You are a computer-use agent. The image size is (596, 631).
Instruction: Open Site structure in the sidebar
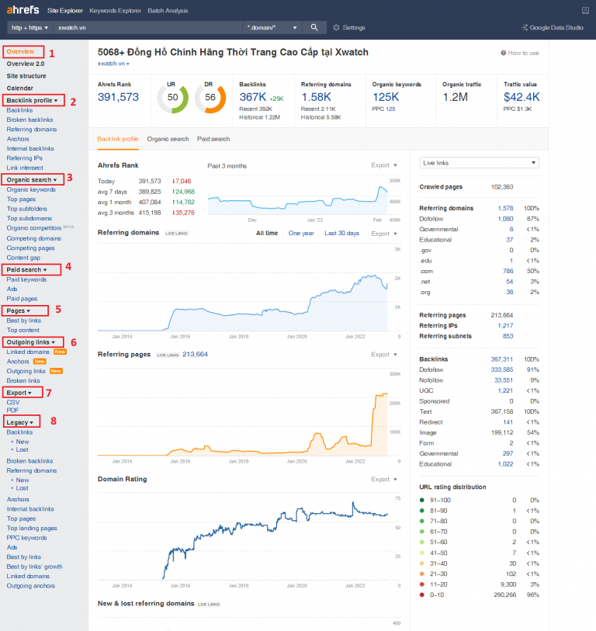(x=26, y=75)
